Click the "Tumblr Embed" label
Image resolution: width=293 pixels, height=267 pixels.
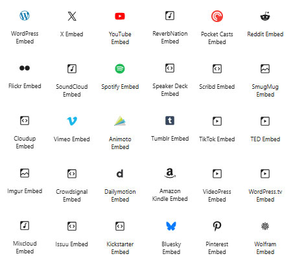[170, 139]
